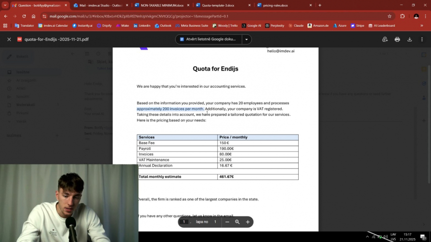431x242 pixels.
Task: Zoom out the PDF using minus icon
Action: (227, 222)
